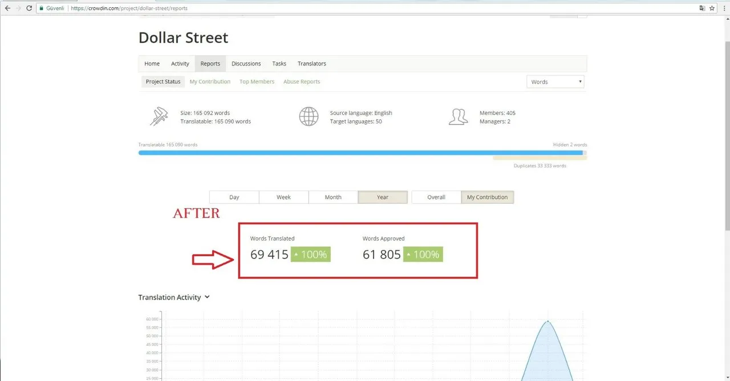Click the 100% badge beside Words Translated
730x381 pixels.
coord(311,255)
